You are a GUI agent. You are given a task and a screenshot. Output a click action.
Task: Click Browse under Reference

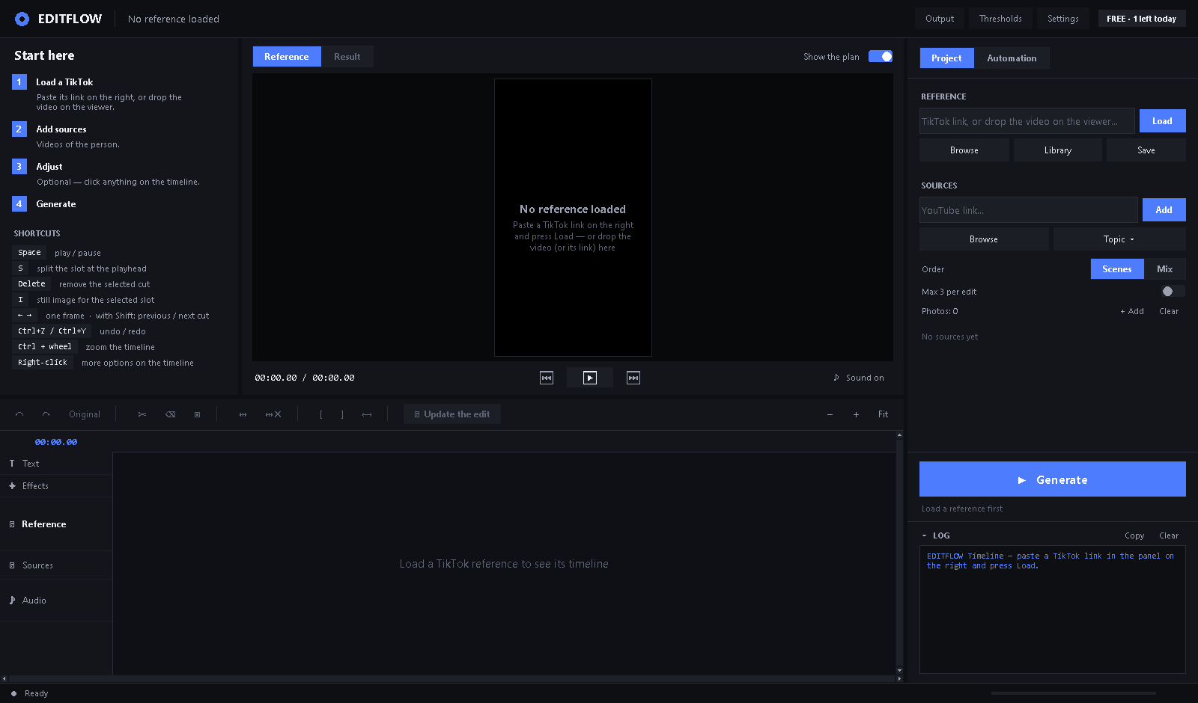coord(964,150)
